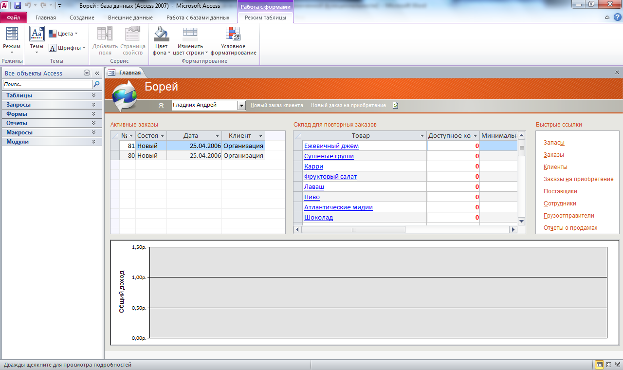This screenshot has width=623, height=370.
Task: Select order number 81 cell
Action: coord(128,146)
